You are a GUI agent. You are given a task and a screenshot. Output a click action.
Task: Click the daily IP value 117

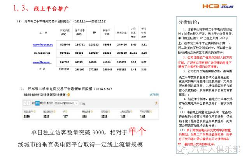tap(65, 116)
